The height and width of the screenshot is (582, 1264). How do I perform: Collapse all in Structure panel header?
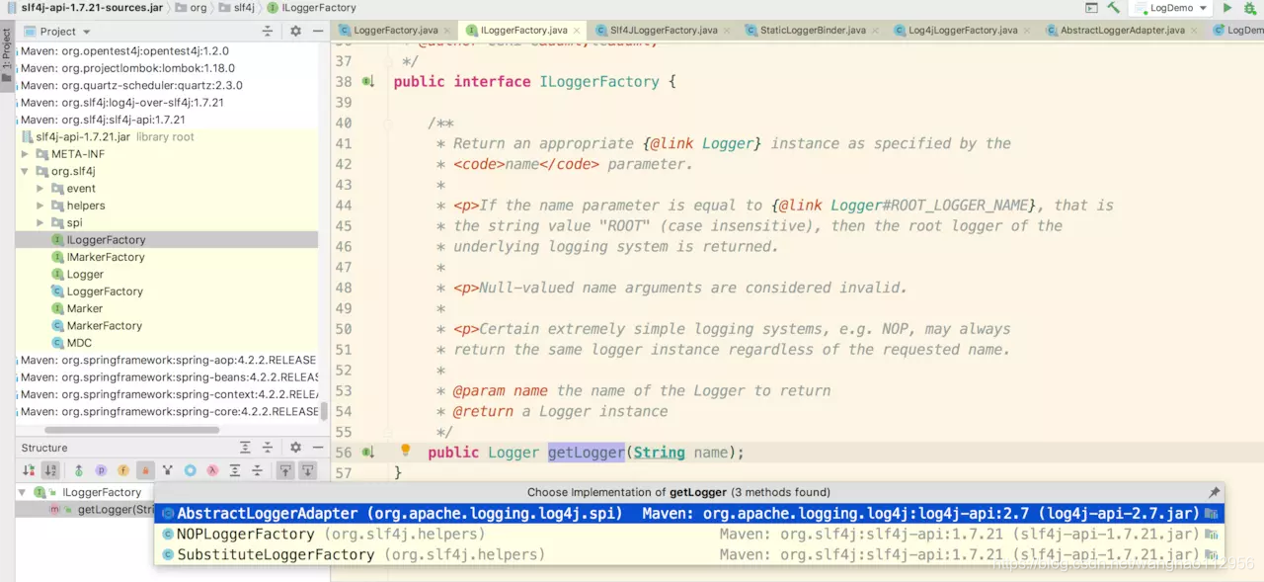pos(267,448)
